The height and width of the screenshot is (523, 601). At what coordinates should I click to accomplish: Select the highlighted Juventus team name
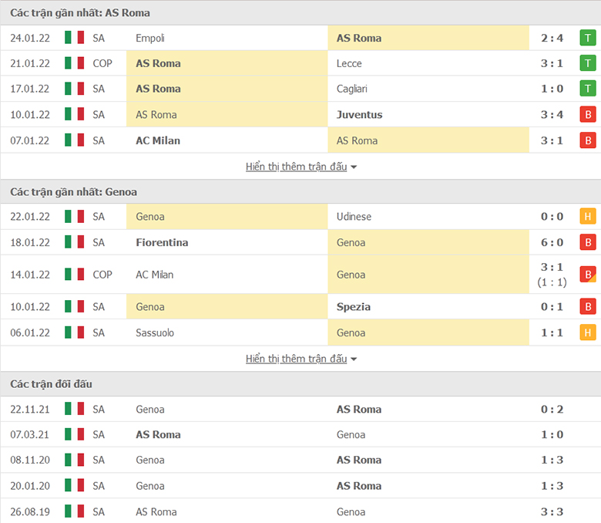coord(360,114)
